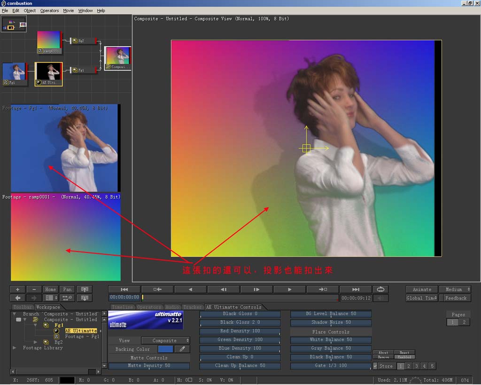
Task: Click the Reset button
Action: click(x=404, y=353)
